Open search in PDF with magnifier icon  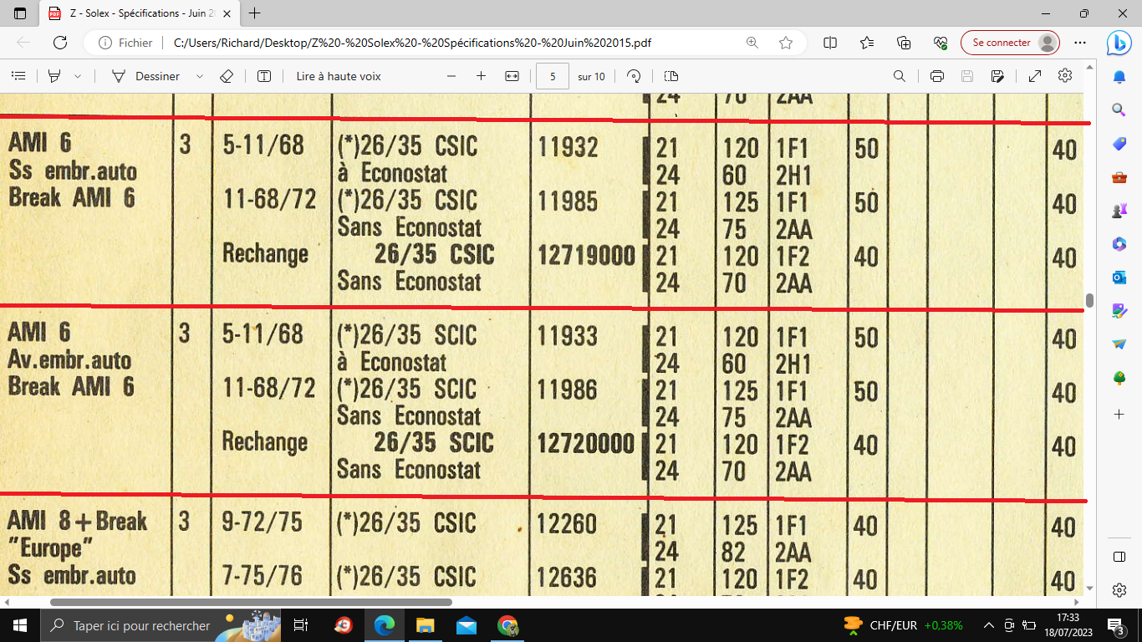900,76
